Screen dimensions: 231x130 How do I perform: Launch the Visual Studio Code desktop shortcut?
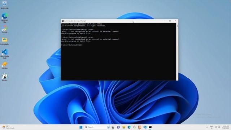pos(5,54)
